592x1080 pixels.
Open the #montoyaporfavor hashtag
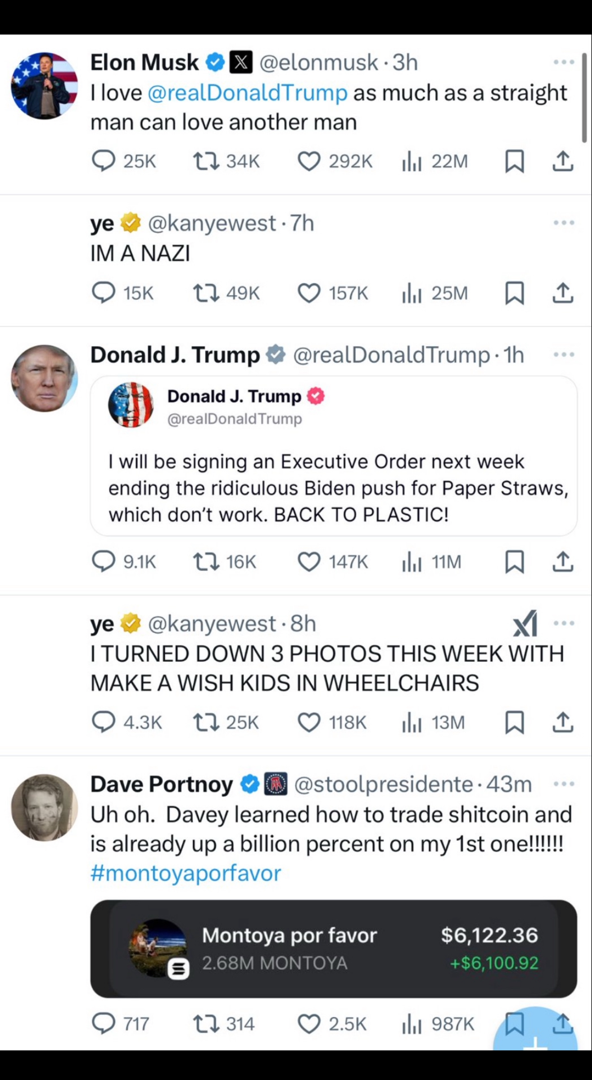[x=186, y=873]
